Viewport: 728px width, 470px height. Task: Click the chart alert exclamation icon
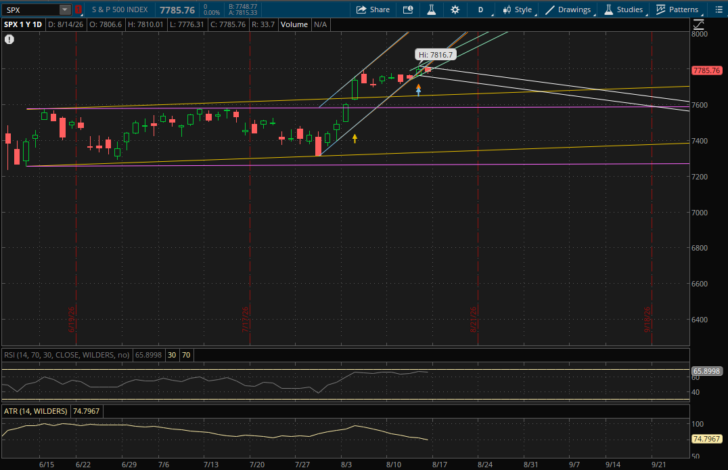coord(9,39)
